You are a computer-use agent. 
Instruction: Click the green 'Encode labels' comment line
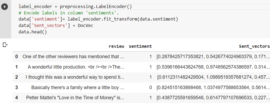(x=69, y=13)
